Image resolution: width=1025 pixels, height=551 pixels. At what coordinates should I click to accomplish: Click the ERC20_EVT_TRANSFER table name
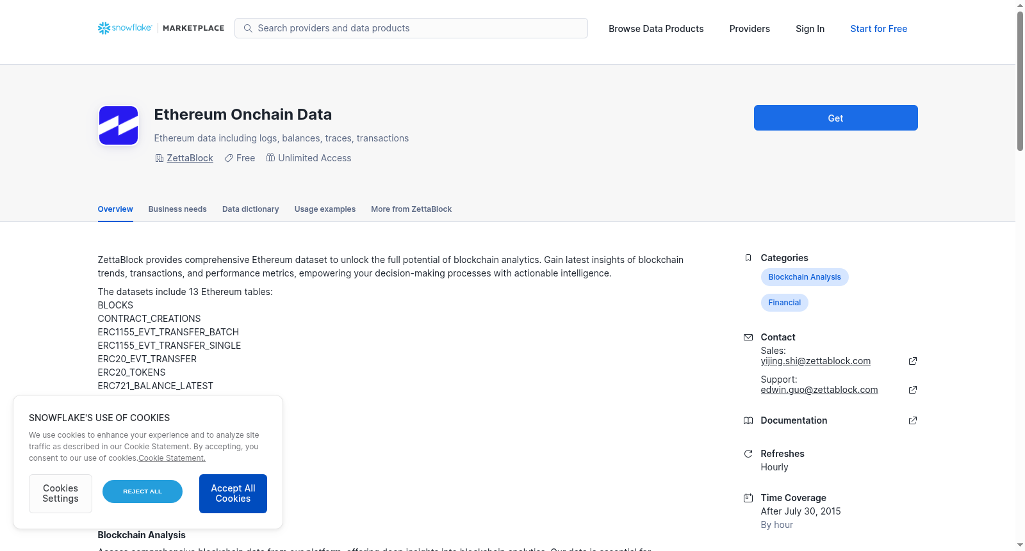pos(147,359)
